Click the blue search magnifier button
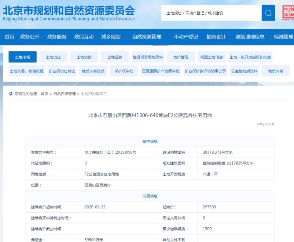Image resolution: width=294 pixels, height=242 pixels. pyautogui.click(x=268, y=13)
